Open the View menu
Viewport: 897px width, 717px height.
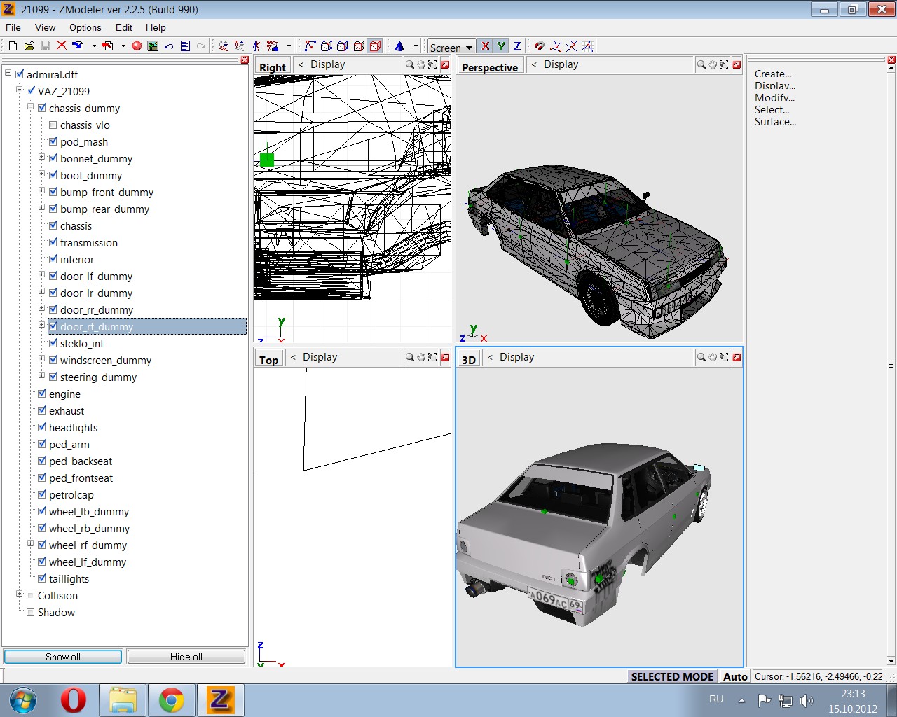(x=45, y=27)
